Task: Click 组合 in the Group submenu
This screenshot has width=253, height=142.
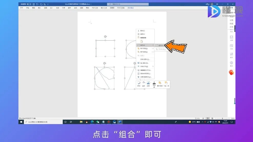Action: (160, 45)
